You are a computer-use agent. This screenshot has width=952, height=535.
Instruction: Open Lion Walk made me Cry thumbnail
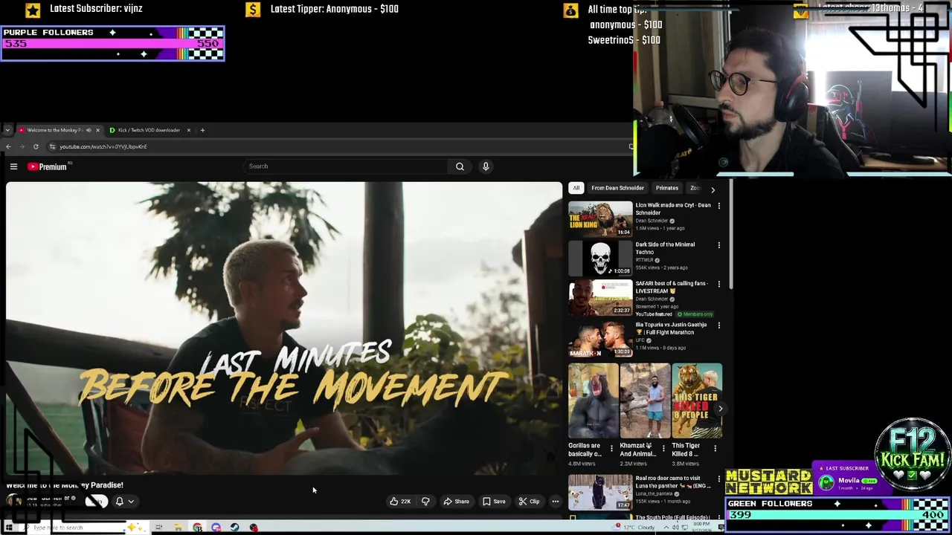click(600, 218)
